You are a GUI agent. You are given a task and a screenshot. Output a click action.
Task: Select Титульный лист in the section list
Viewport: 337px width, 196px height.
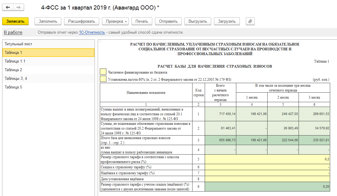(x=18, y=44)
